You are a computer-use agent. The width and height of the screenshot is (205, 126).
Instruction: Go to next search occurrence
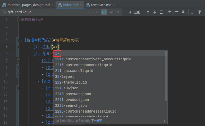click(x=155, y=12)
